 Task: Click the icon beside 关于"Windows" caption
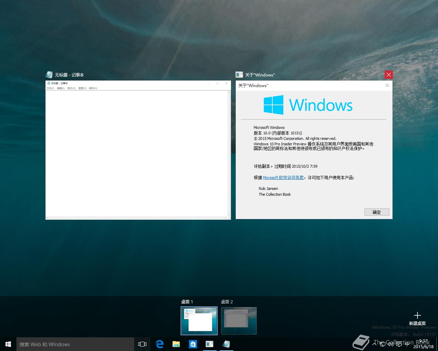(x=239, y=75)
